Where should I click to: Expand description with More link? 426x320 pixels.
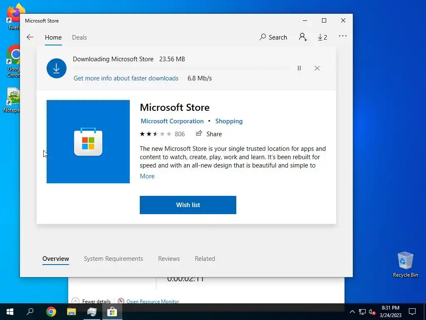pos(147,176)
